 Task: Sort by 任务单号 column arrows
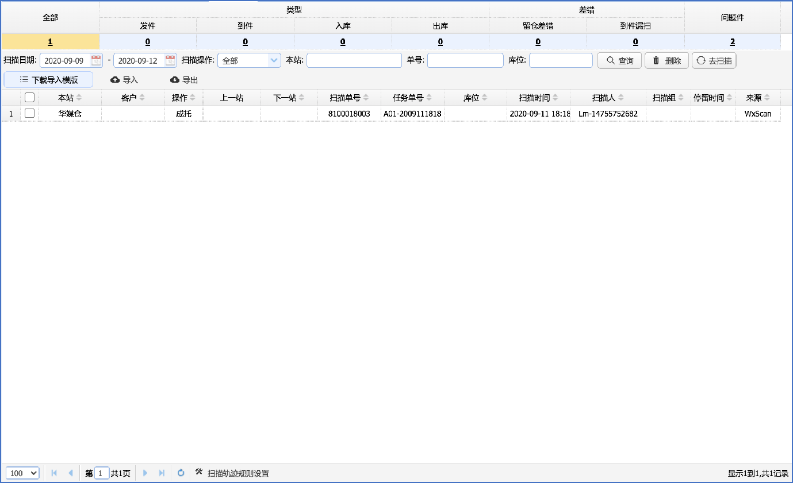(429, 98)
